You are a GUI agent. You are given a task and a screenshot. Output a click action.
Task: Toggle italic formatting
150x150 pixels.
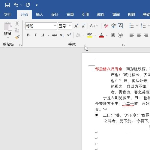[35, 35]
